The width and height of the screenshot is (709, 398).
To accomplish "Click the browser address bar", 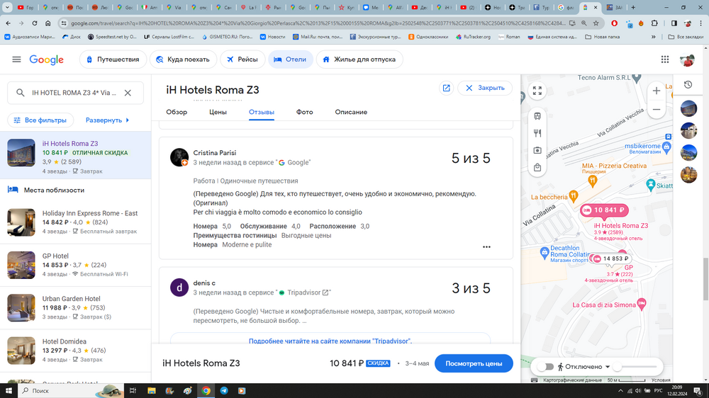I will point(318,23).
